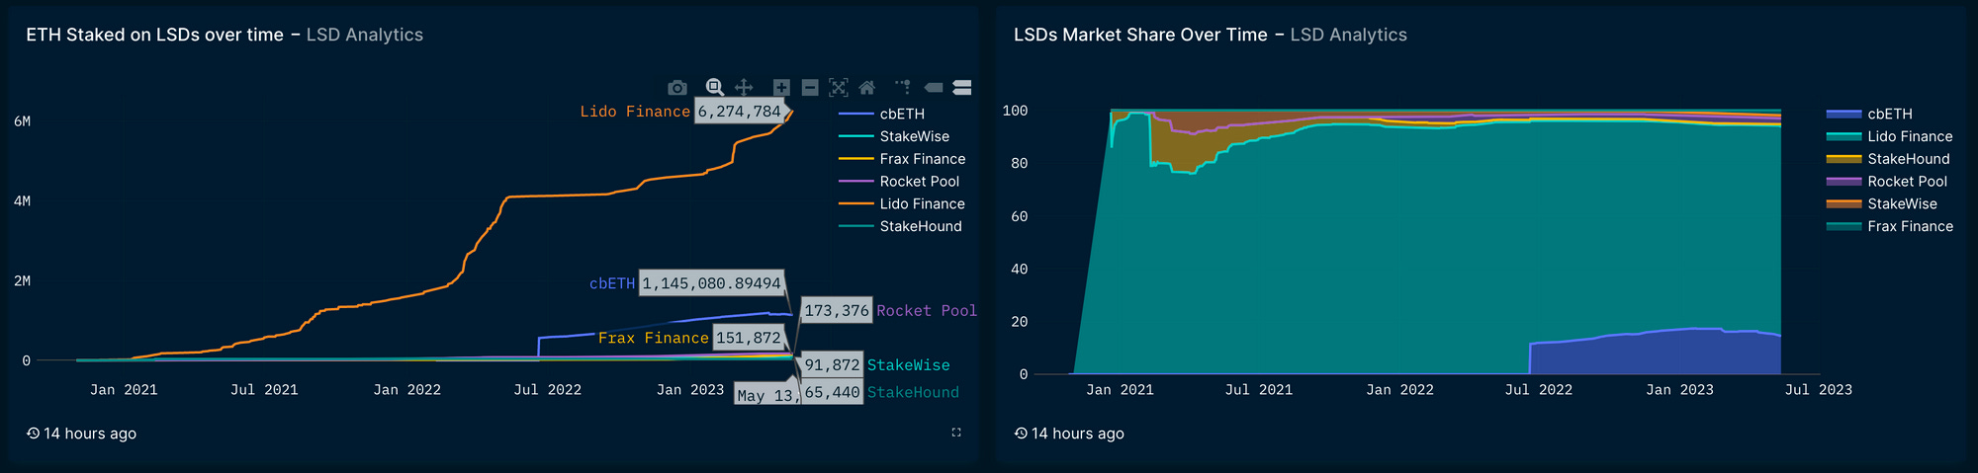Download plot as PNG with camera icon
The width and height of the screenshot is (1978, 473).
(677, 88)
